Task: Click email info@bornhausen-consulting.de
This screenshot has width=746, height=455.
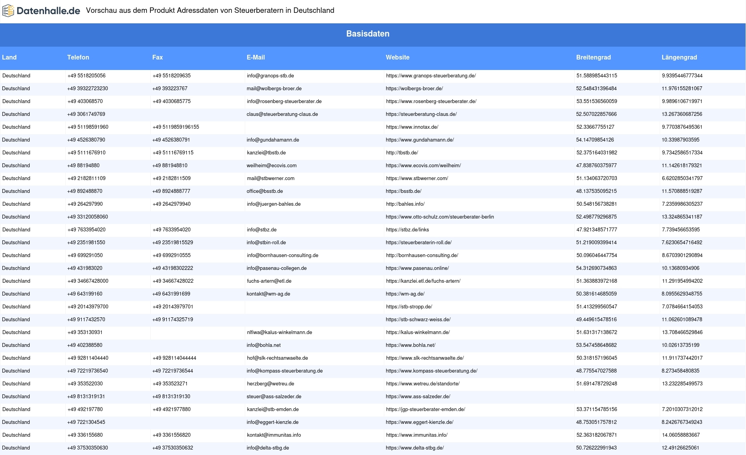Action: (x=283, y=255)
